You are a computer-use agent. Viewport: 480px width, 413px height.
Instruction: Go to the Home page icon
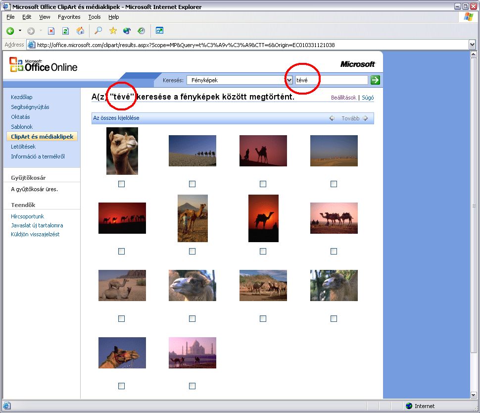pos(80,31)
